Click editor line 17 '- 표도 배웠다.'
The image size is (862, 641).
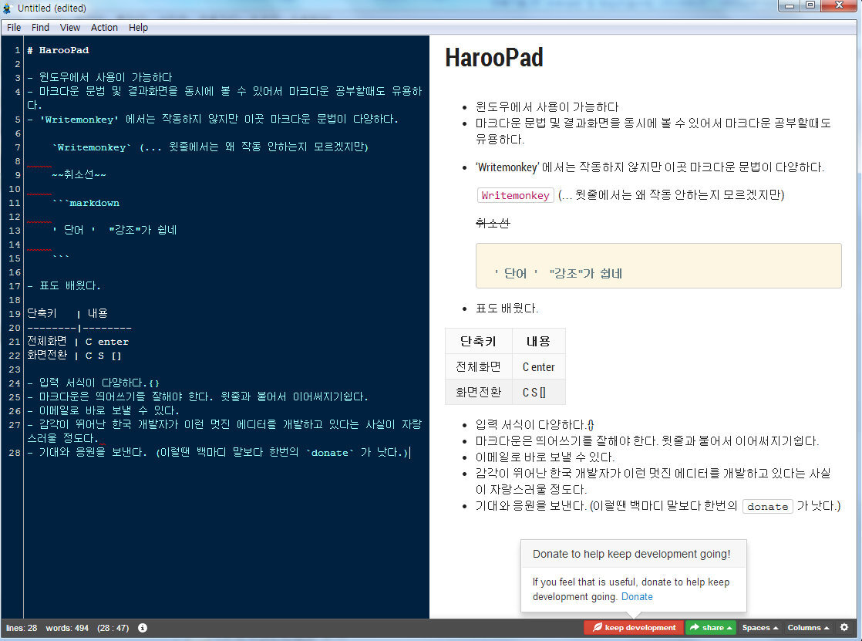pyautogui.click(x=64, y=285)
